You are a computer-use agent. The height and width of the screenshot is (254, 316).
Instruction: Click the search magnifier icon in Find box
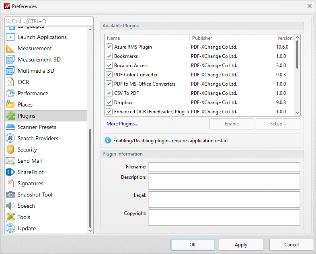[x=8, y=21]
